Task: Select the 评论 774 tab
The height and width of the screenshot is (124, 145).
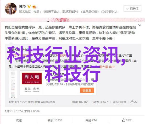Action: [x=91, y=120]
